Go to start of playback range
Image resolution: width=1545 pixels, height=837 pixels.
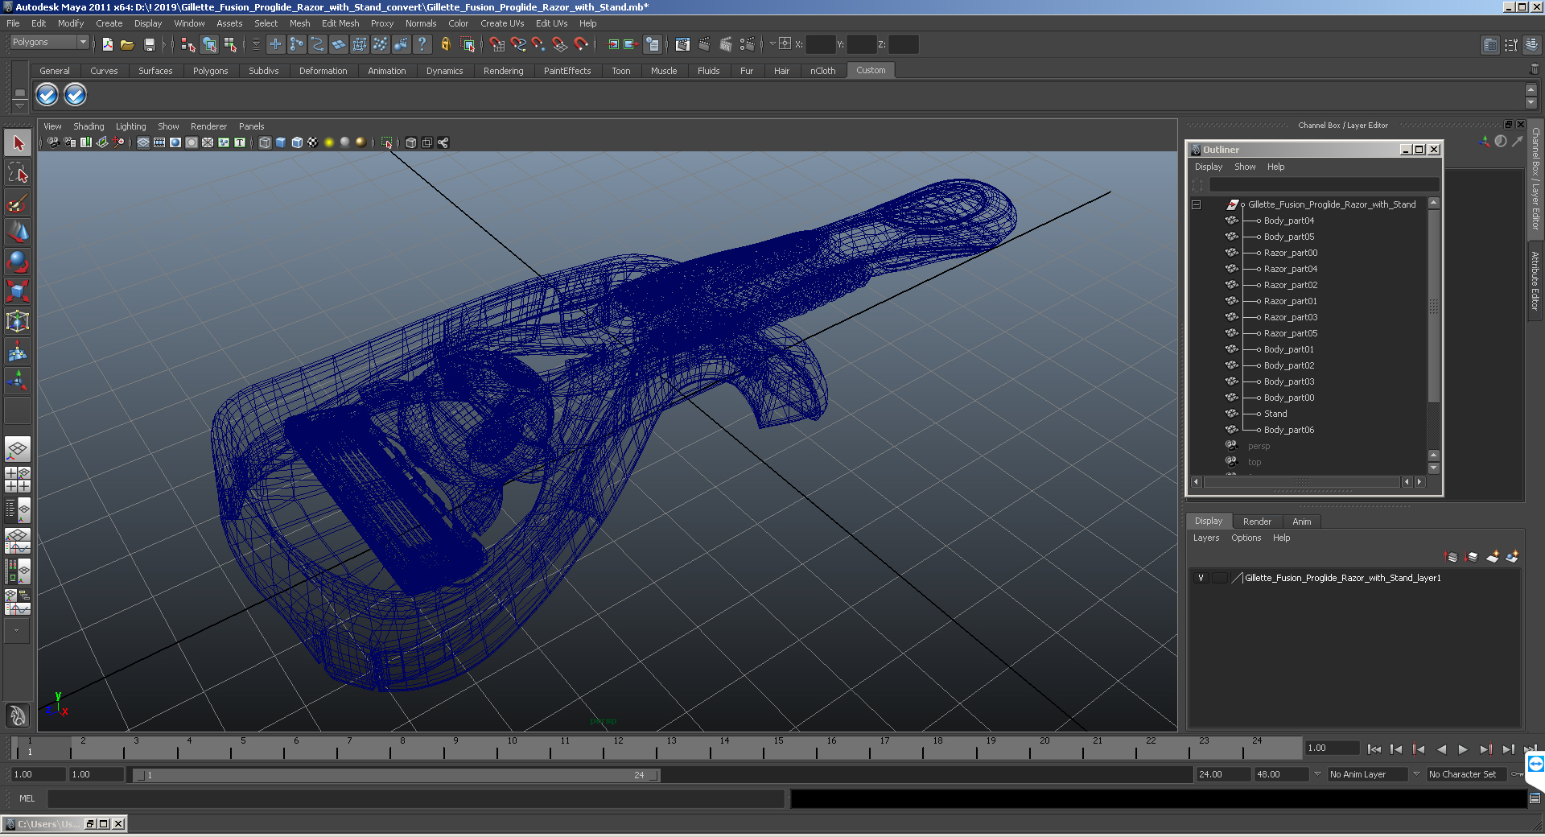click(1374, 749)
